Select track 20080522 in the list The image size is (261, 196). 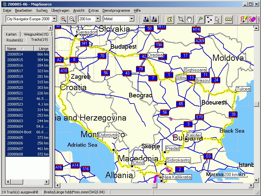pos(27,99)
